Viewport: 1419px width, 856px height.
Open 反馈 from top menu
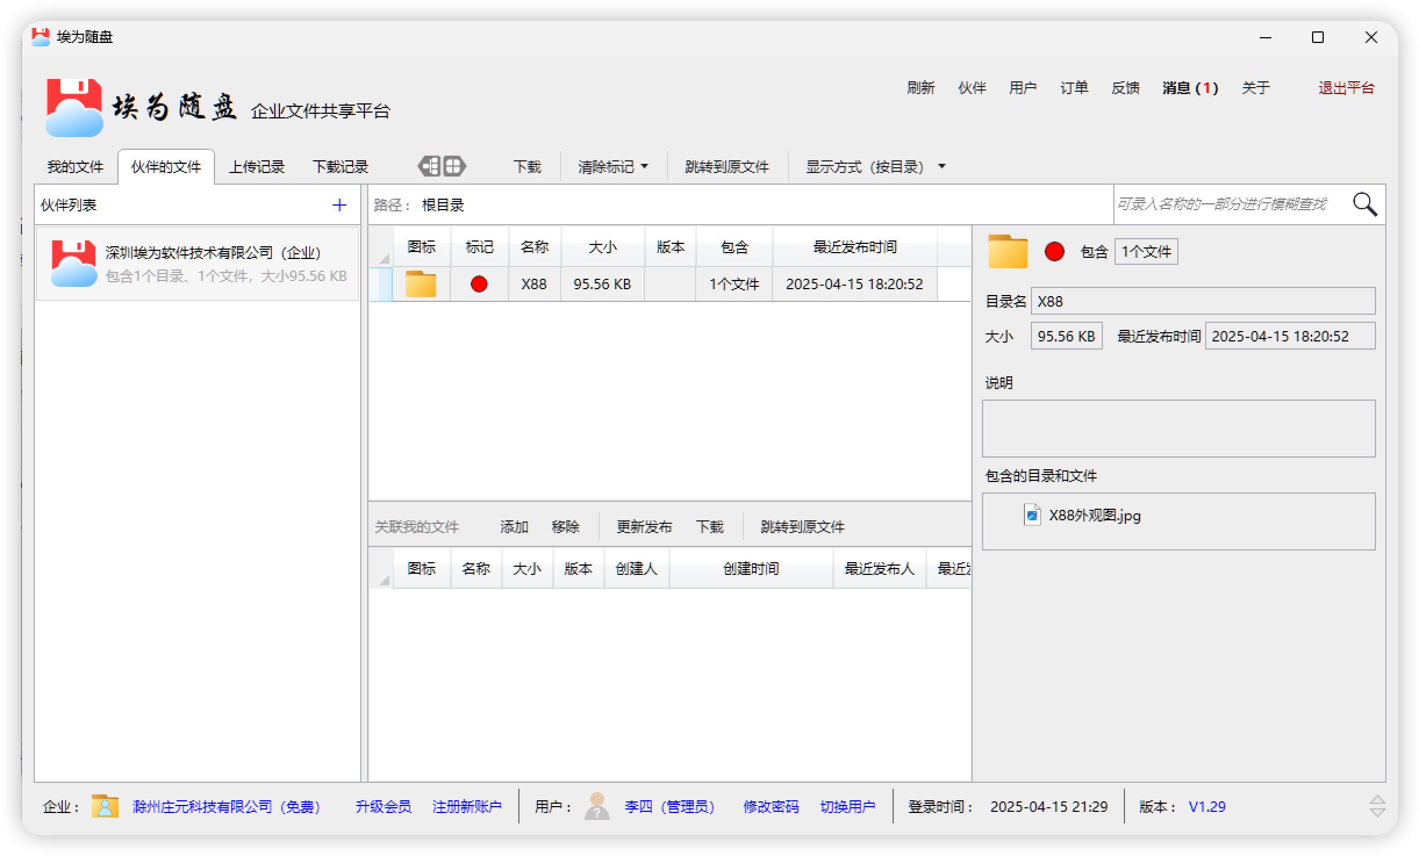tap(1125, 88)
